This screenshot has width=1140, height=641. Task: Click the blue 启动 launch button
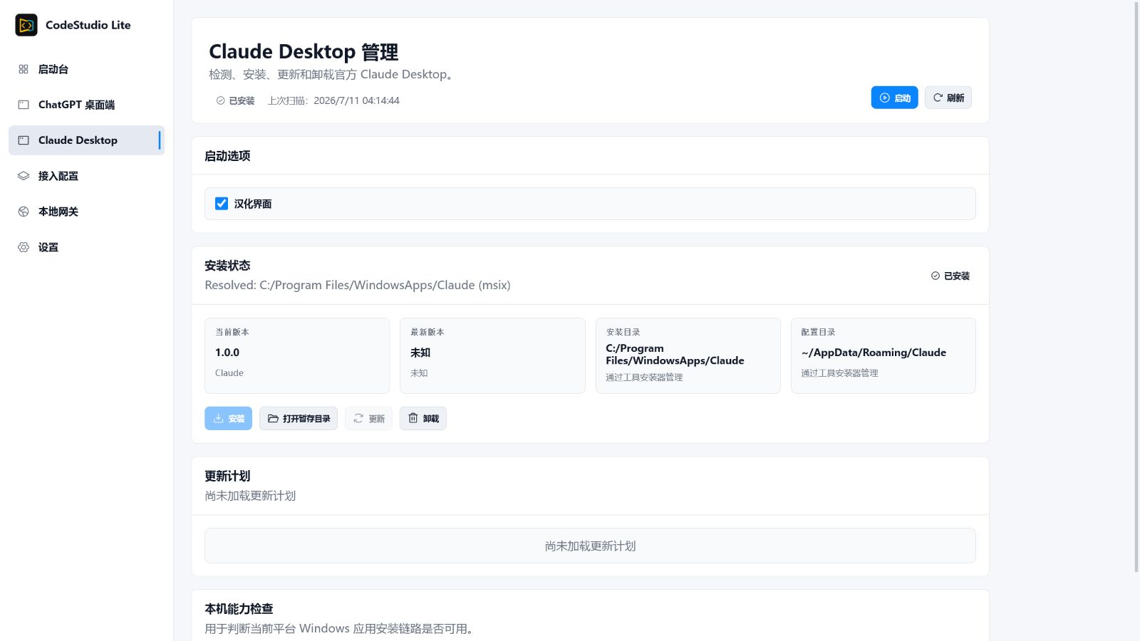[894, 98]
